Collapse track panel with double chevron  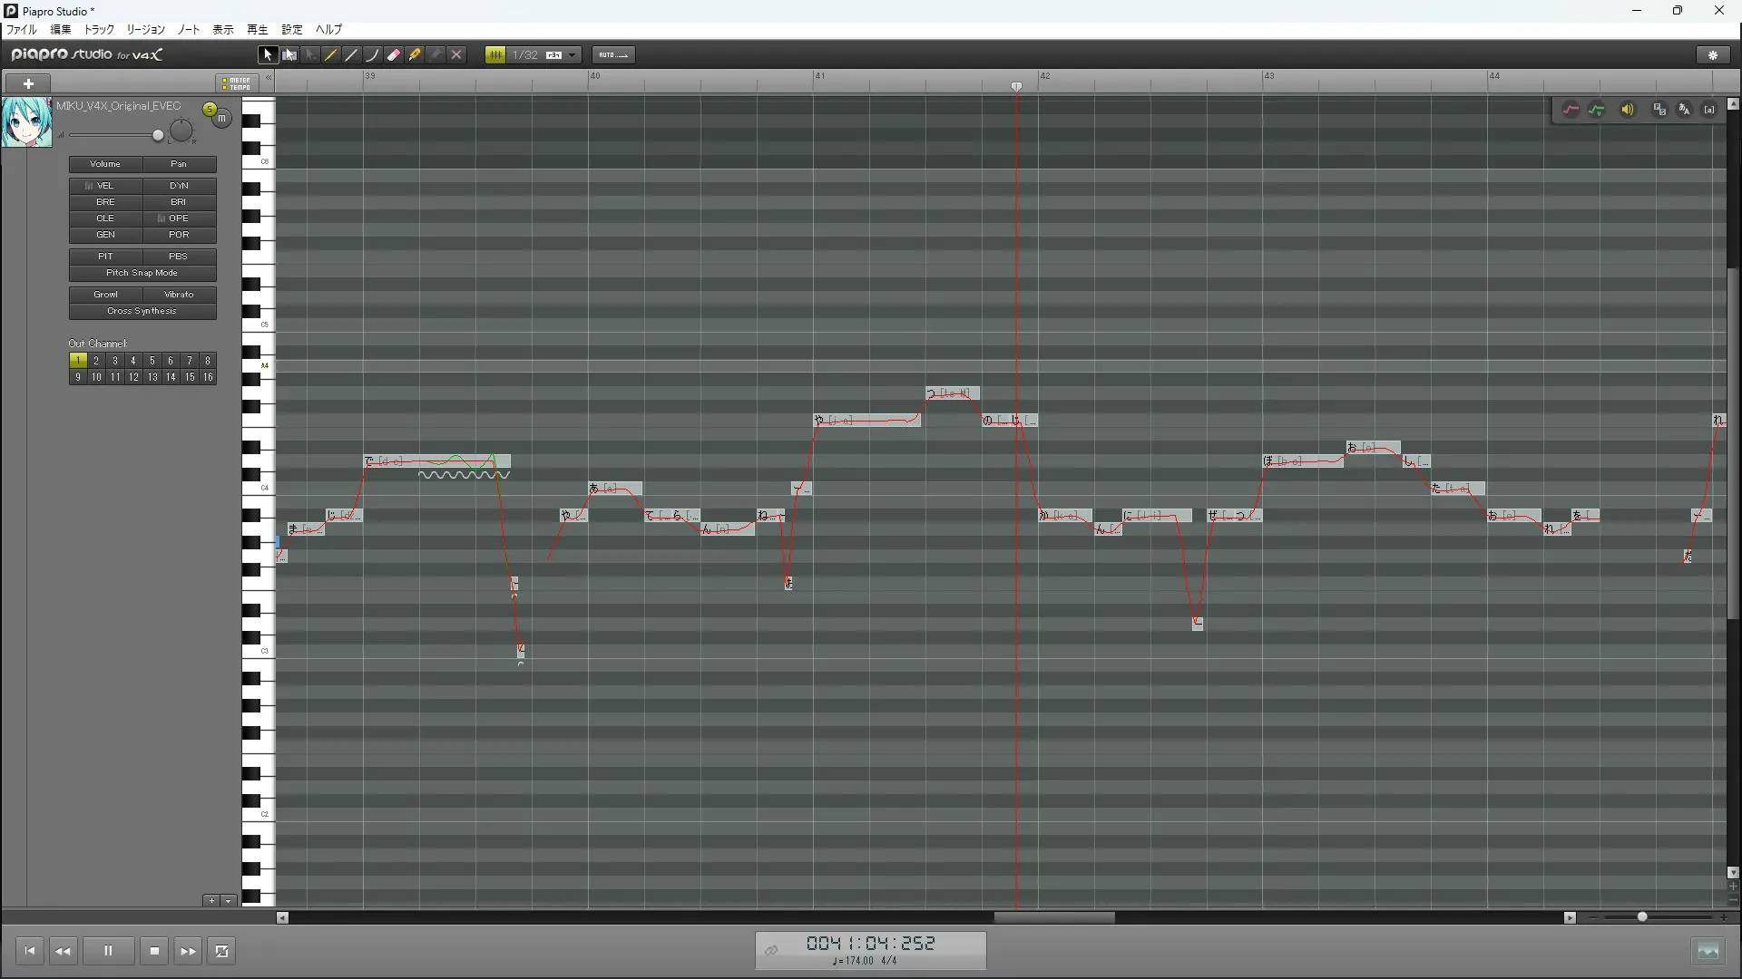click(269, 79)
